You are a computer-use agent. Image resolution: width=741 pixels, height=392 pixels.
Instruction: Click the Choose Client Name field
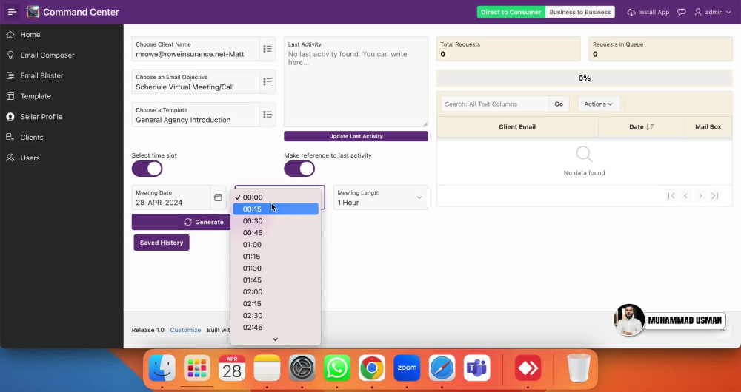coord(196,49)
